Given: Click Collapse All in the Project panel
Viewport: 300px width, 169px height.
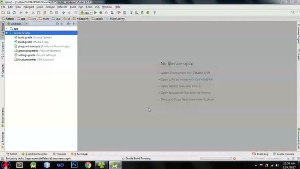Looking at the screenshot, I should pos(62,24).
